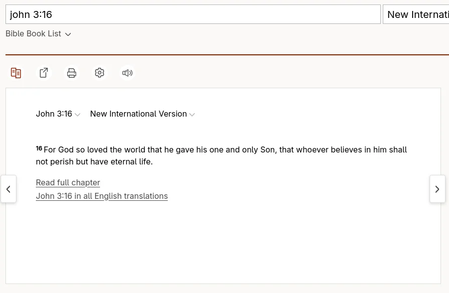This screenshot has width=449, height=293.
Task: Open chevron after New International Version heading
Action: [x=192, y=115]
